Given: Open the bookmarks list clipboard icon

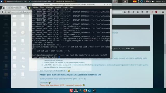Looking at the screenshot, I should point(129,12).
